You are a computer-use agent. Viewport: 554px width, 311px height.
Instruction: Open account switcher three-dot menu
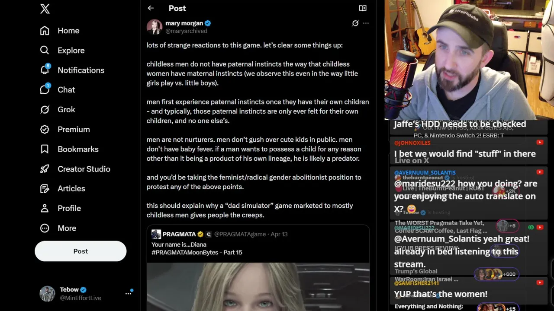(x=129, y=293)
